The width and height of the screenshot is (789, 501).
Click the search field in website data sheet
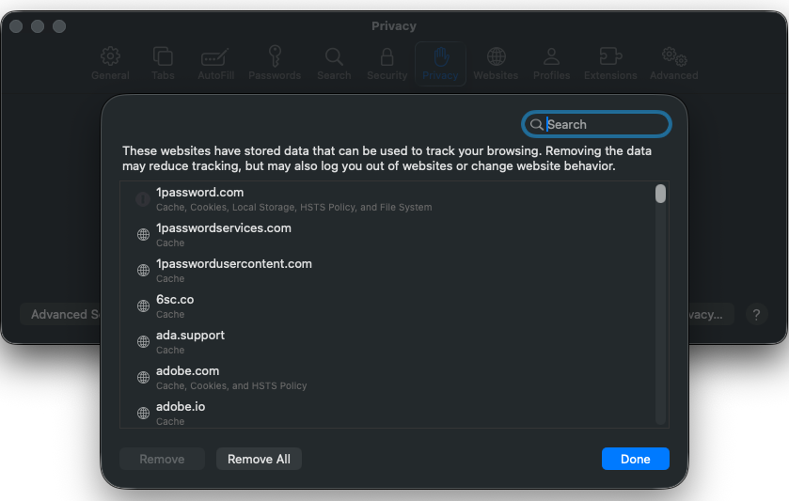(x=596, y=124)
